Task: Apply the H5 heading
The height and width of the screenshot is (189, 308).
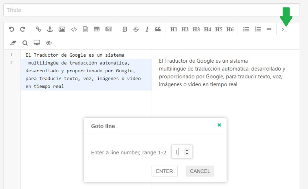Action: pos(219,29)
